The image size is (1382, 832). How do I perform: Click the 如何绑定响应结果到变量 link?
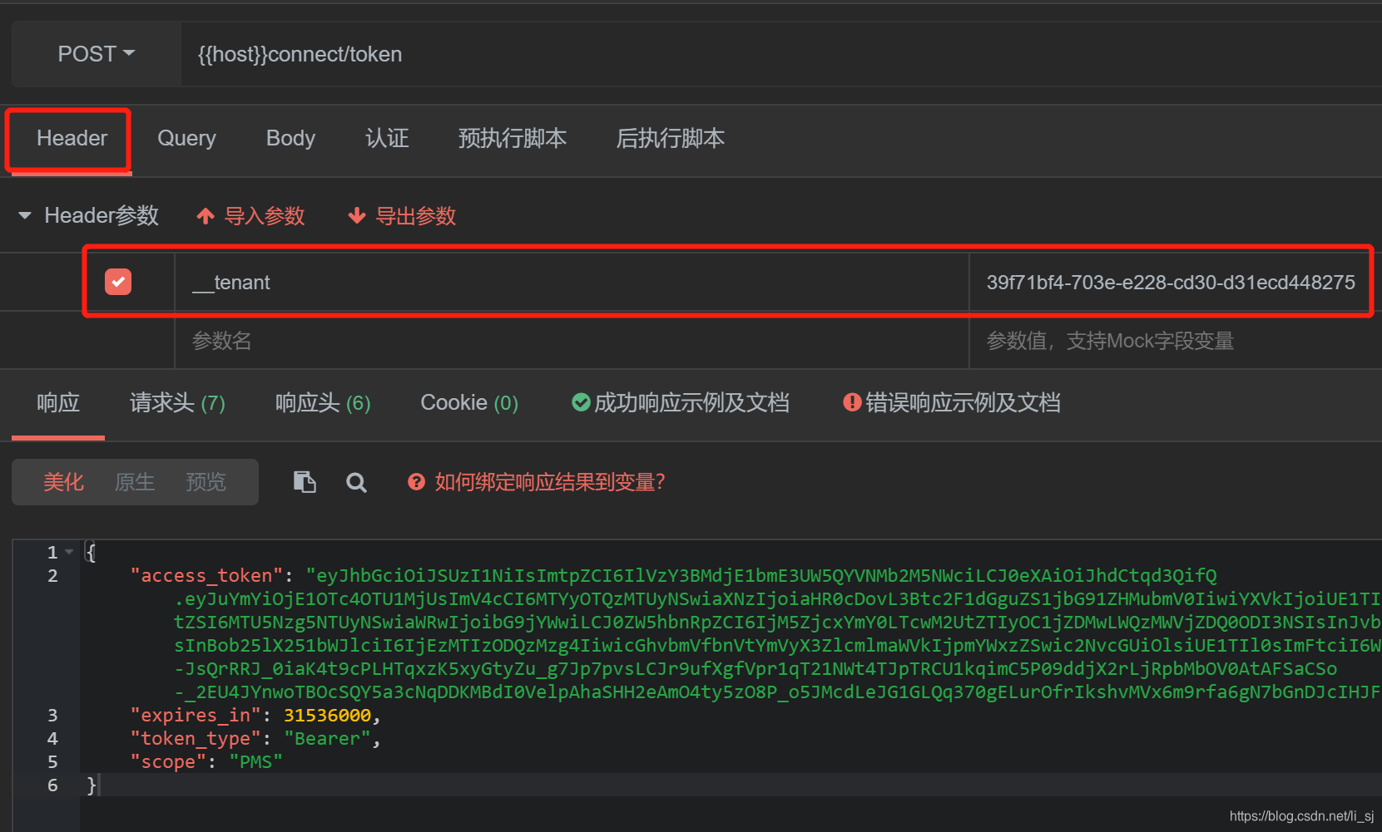point(547,481)
